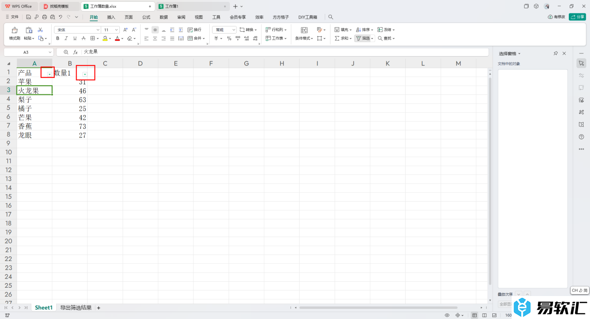Open number format 常规 dropdown
The width and height of the screenshot is (590, 319).
point(234,29)
